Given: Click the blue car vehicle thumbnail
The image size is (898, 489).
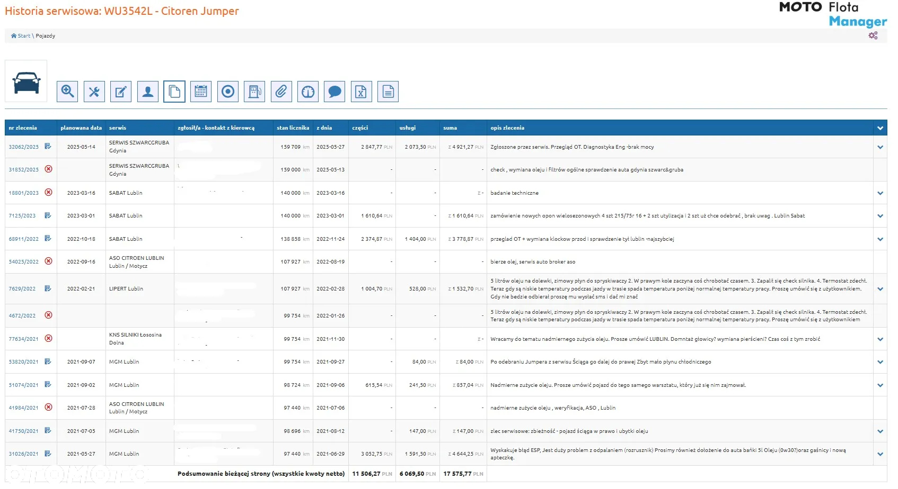Looking at the screenshot, I should point(26,81).
